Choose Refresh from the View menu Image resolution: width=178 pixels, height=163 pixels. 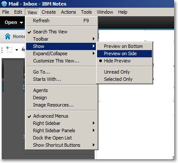pyautogui.click(x=62, y=21)
